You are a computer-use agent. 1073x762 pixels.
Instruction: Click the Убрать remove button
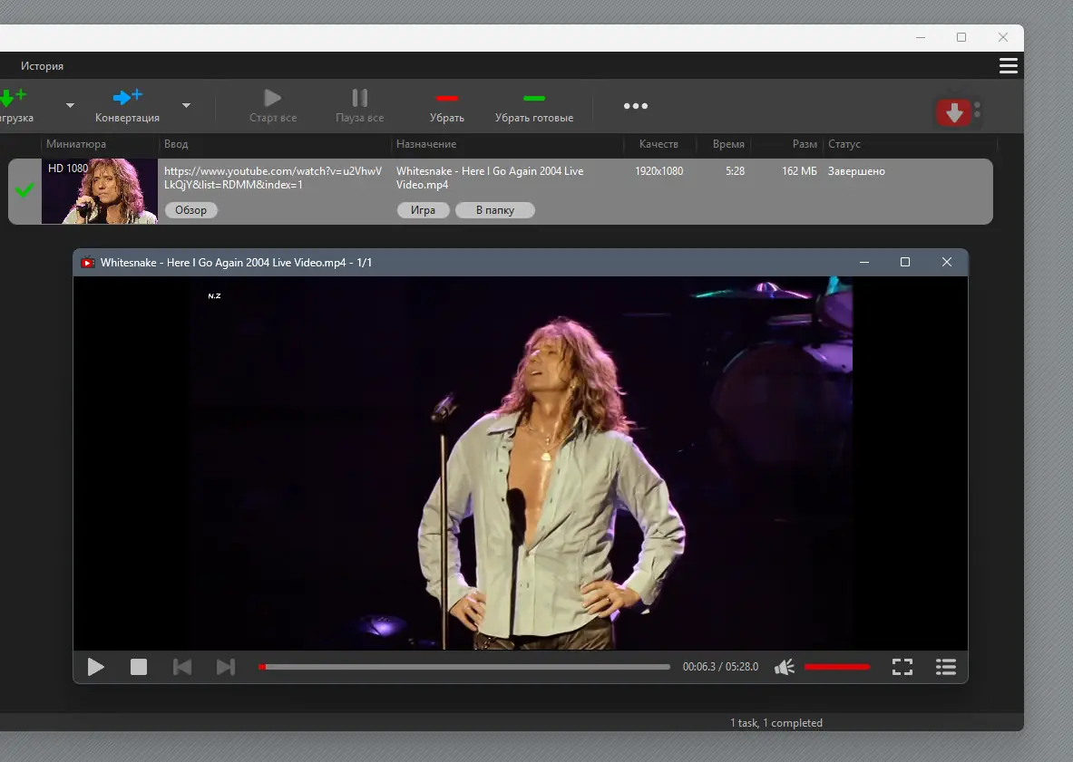pos(446,106)
